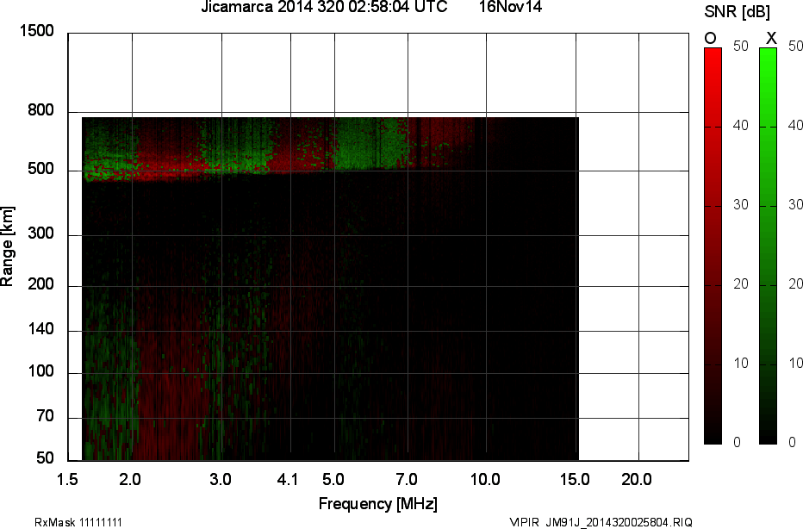Screen dimensions: 803x529
Task: Click the frequency tick label '10.0'
Action: point(484,480)
